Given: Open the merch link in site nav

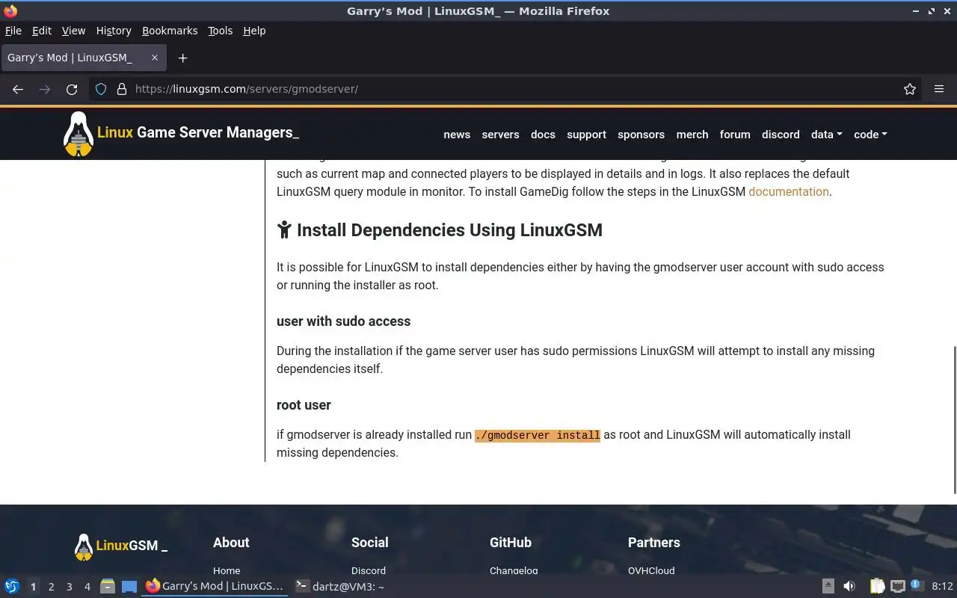Looking at the screenshot, I should tap(692, 135).
